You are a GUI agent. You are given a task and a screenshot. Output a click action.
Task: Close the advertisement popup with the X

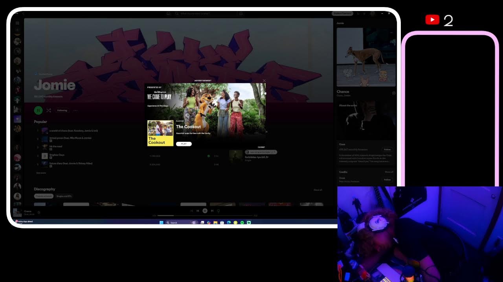(x=264, y=81)
